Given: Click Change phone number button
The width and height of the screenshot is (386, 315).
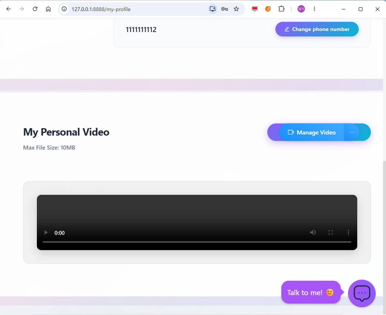Looking at the screenshot, I should coord(317,29).
